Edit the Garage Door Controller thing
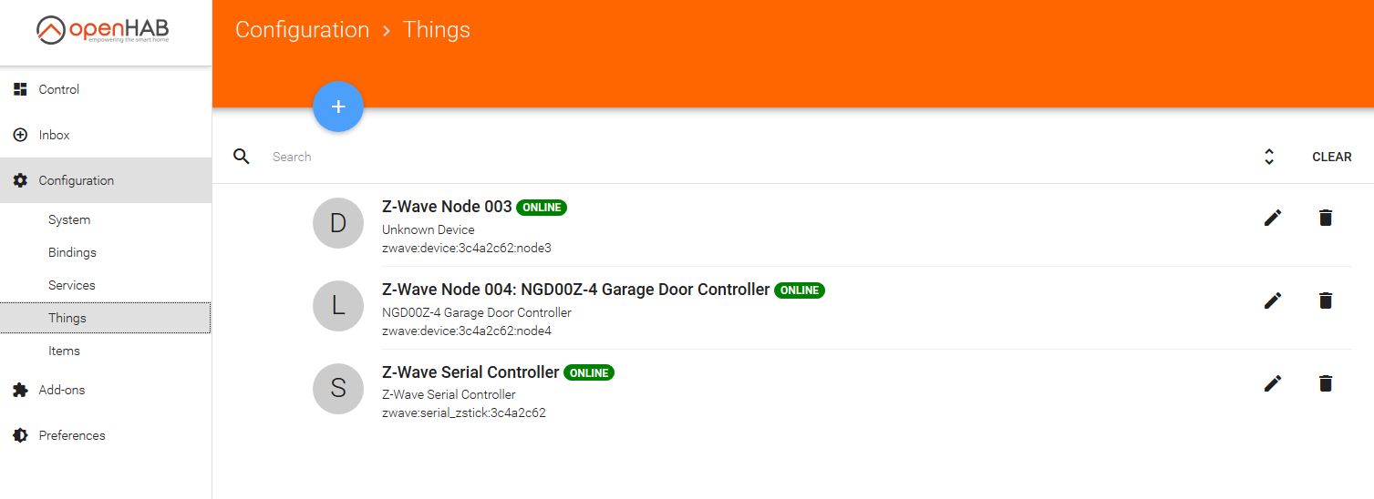The width and height of the screenshot is (1374, 499). 1273,300
